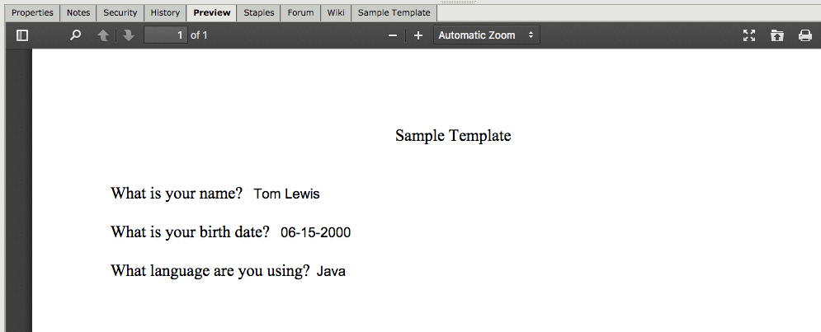View the History tab
Image resolution: width=821 pixels, height=332 pixels.
tap(165, 13)
